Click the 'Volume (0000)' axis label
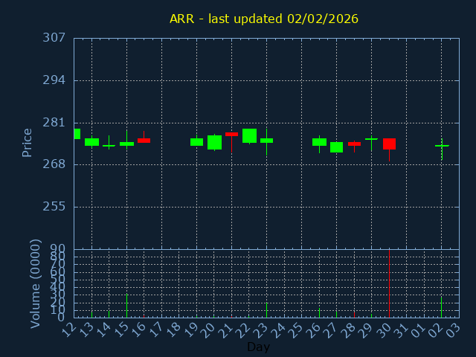The height and width of the screenshot is (357, 476). [x=35, y=283]
